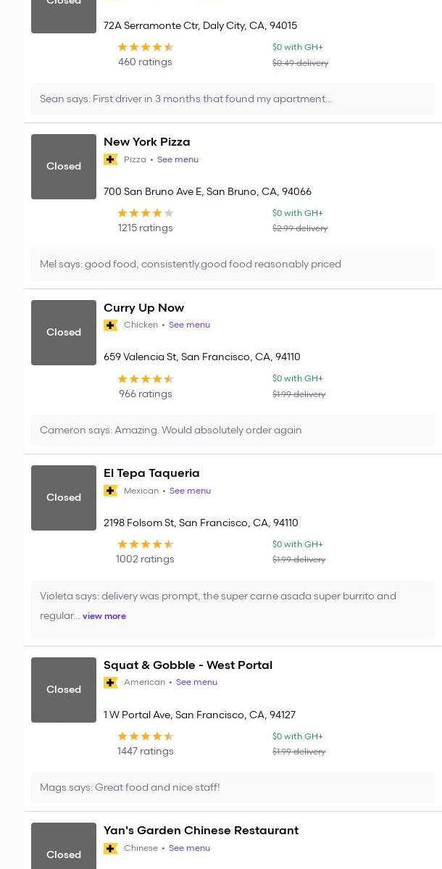Open the New York Pizza restaurant title
Viewport: 442px width, 869px height.
click(147, 142)
